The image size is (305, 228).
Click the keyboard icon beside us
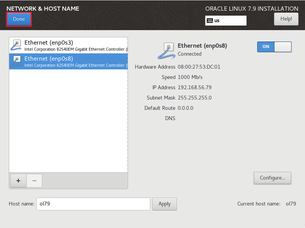point(210,21)
